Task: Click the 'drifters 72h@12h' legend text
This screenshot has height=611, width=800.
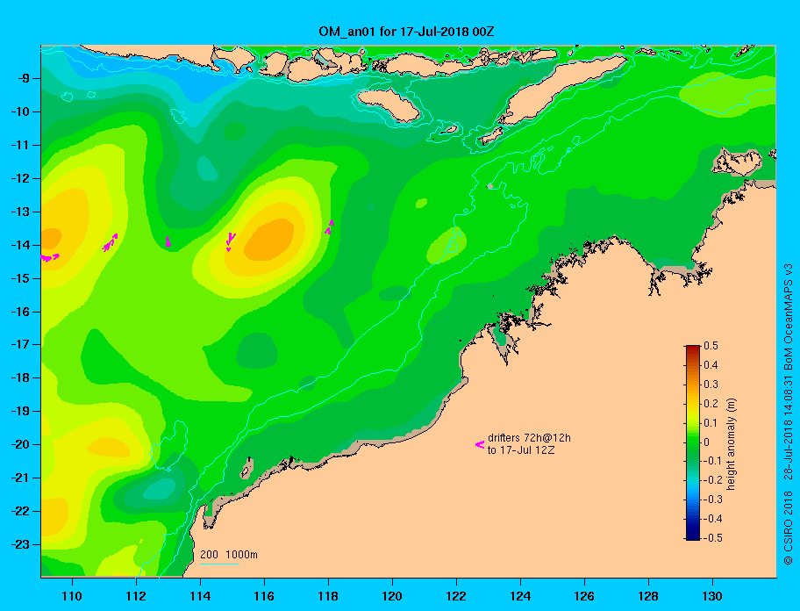Action: (x=529, y=438)
